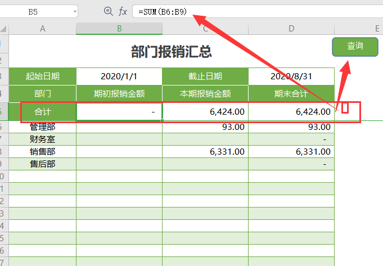Click the formula bar with =SUM(B6:B9)

click(x=258, y=11)
